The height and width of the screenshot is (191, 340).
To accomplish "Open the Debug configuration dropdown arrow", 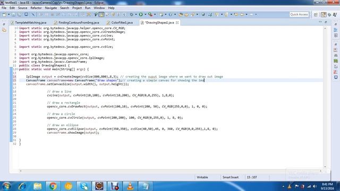I will coord(136,14).
